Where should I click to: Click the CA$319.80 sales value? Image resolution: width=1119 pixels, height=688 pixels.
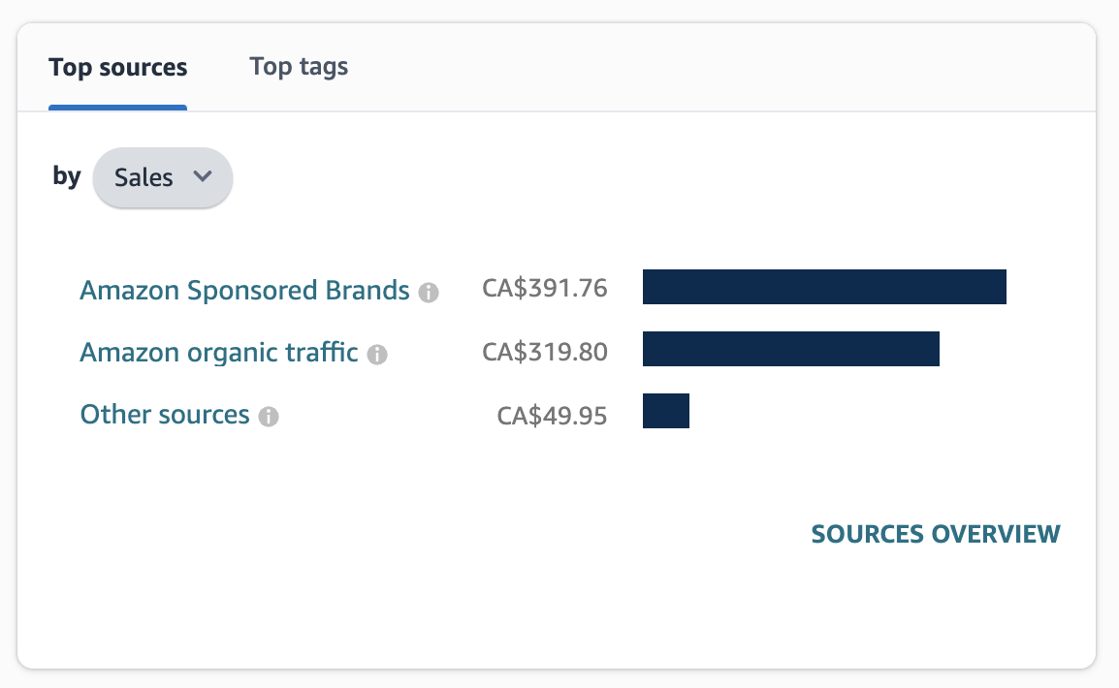[x=544, y=351]
